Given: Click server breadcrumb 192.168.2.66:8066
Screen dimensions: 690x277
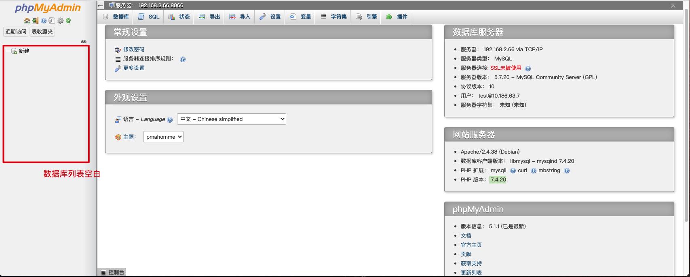Looking at the screenshot, I should pos(161,5).
